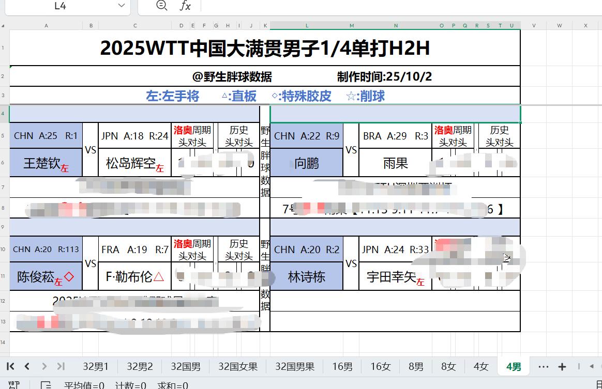Click the :特殊胶皮 legend text
The height and width of the screenshot is (389, 602).
click(302, 96)
